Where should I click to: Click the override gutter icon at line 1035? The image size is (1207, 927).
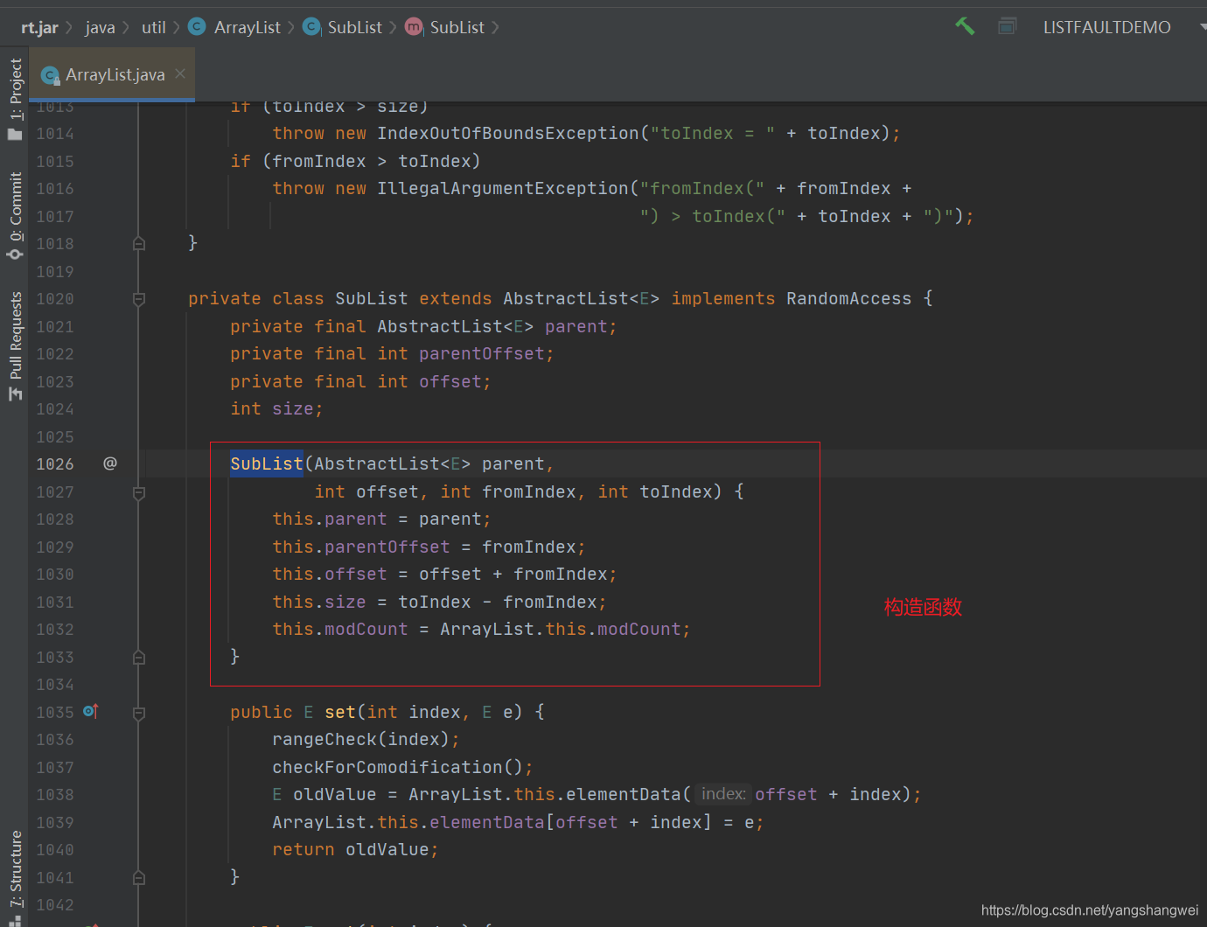tap(91, 712)
